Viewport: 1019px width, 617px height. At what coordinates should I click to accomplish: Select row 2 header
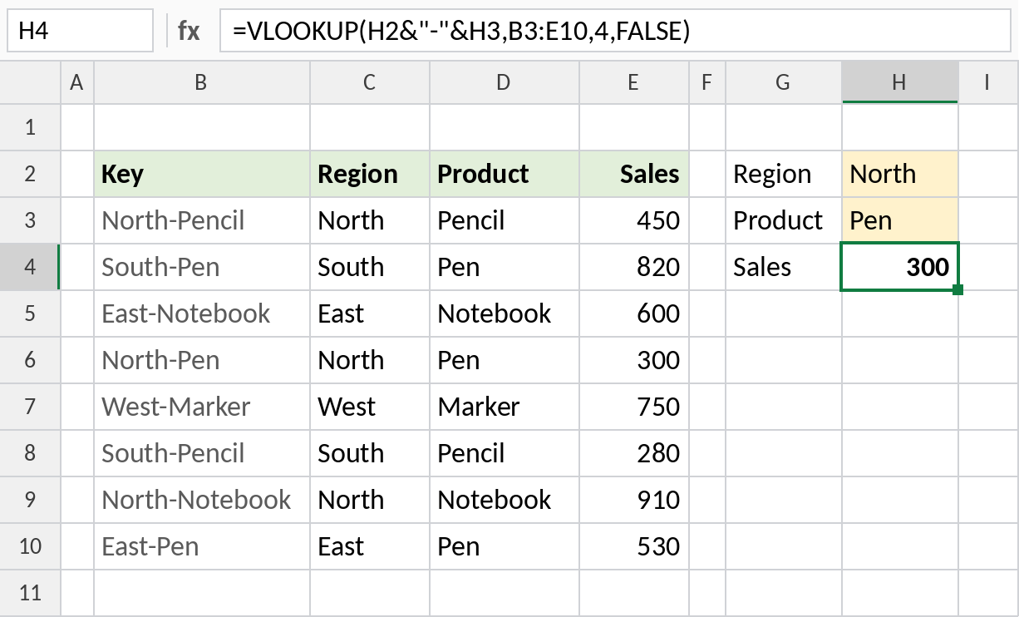(x=30, y=174)
